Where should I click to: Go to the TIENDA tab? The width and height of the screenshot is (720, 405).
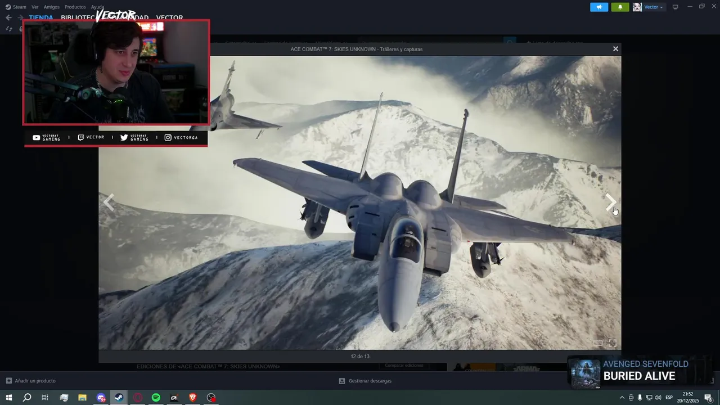41,18
